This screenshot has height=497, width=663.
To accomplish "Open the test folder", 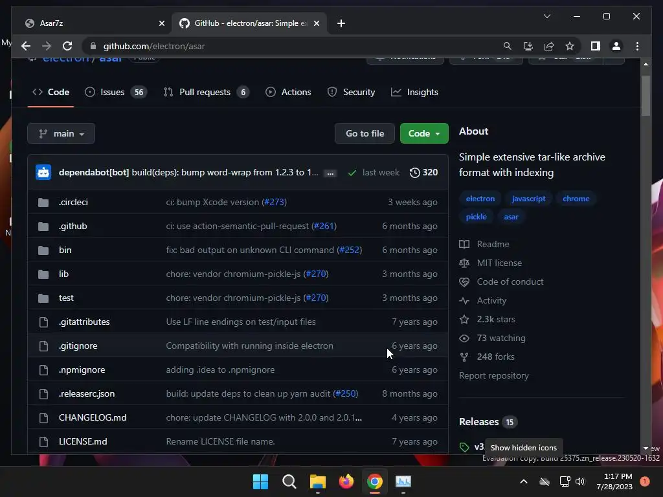I will [x=66, y=298].
